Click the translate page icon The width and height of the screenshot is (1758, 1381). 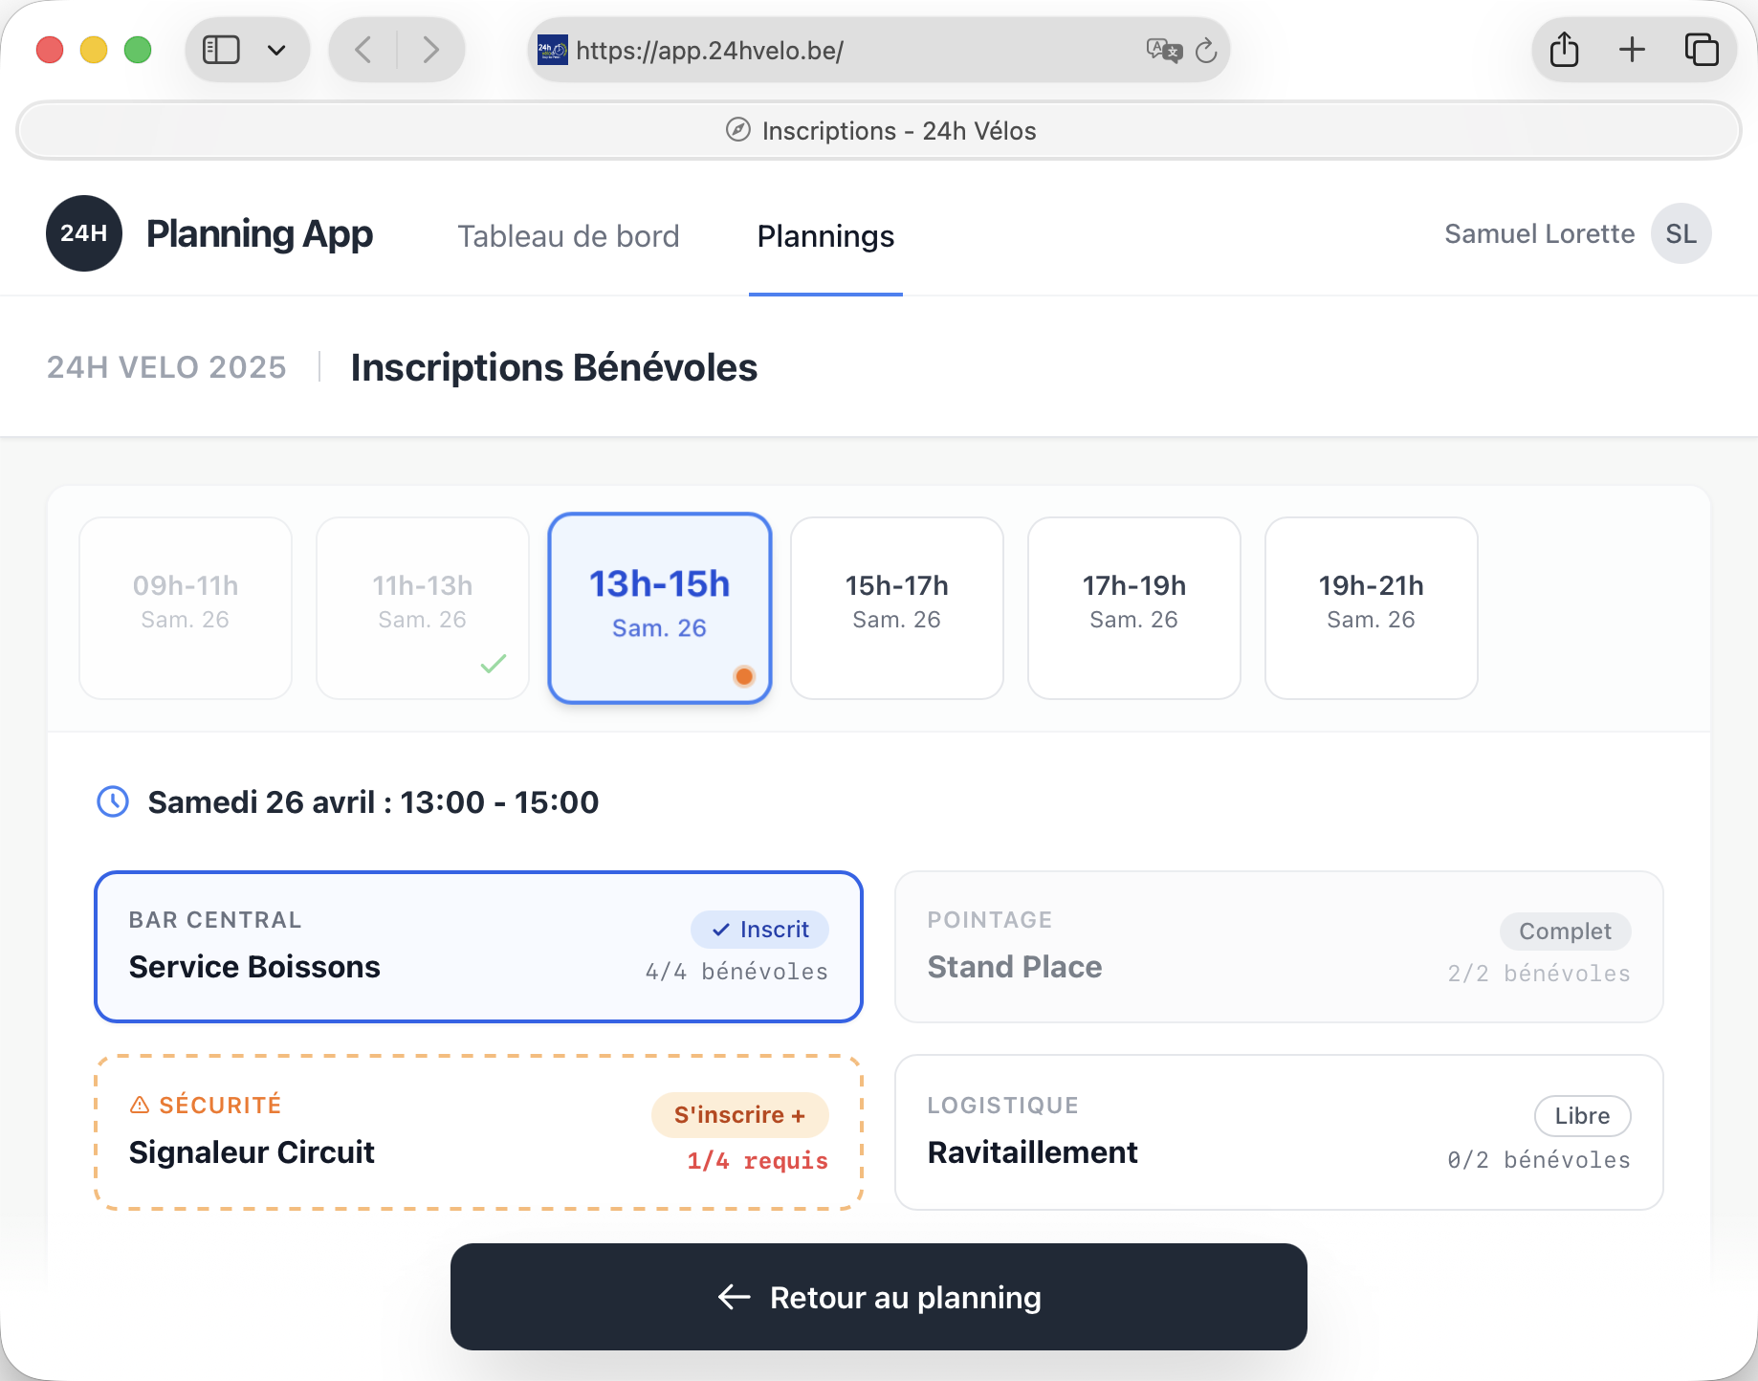(1163, 50)
